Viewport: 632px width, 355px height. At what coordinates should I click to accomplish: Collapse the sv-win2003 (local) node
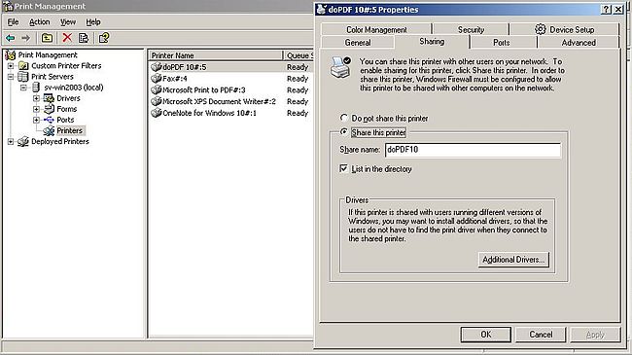[x=23, y=88]
